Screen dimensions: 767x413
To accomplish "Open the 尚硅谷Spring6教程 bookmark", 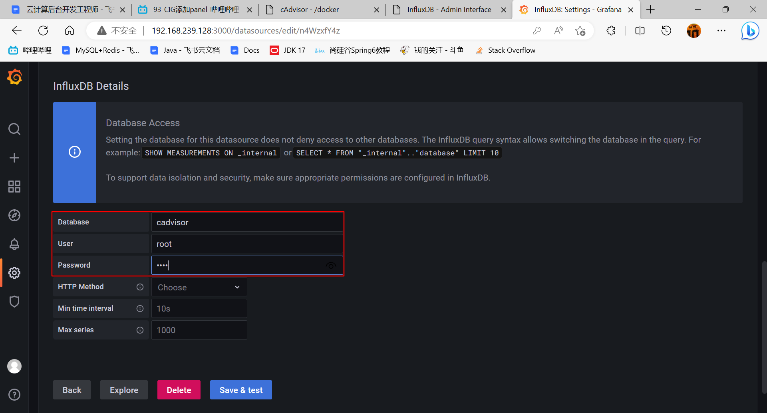I will click(352, 50).
